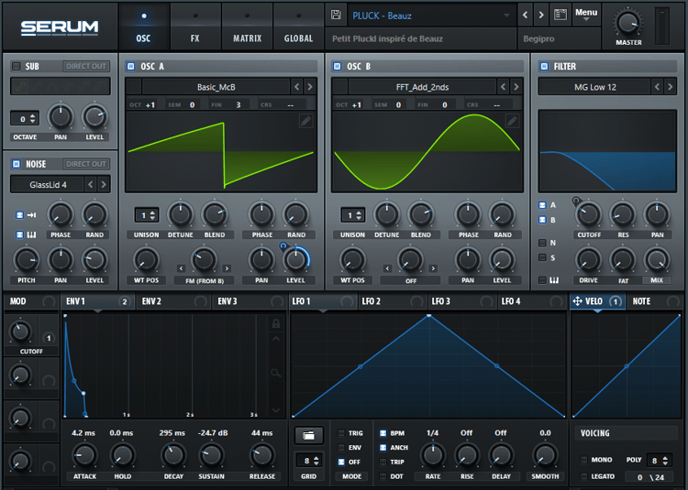Click OSC A previous warp mode arrow
Screen dimensions: 688x490
coord(182,268)
